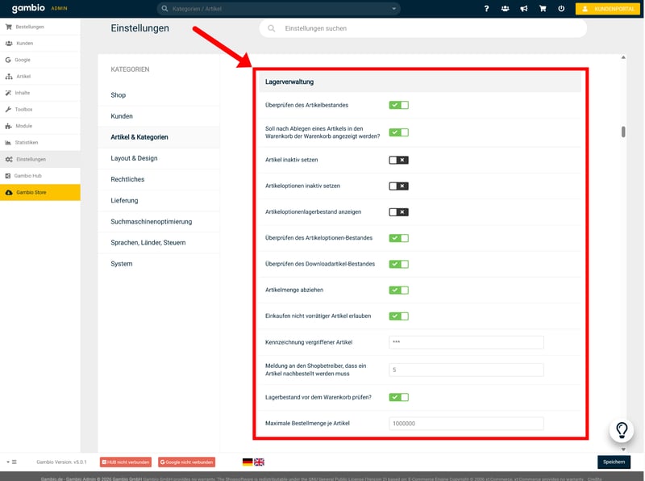Toggle 'Artikelmenge abziehen' off
Image resolution: width=645 pixels, height=481 pixels.
click(x=398, y=290)
